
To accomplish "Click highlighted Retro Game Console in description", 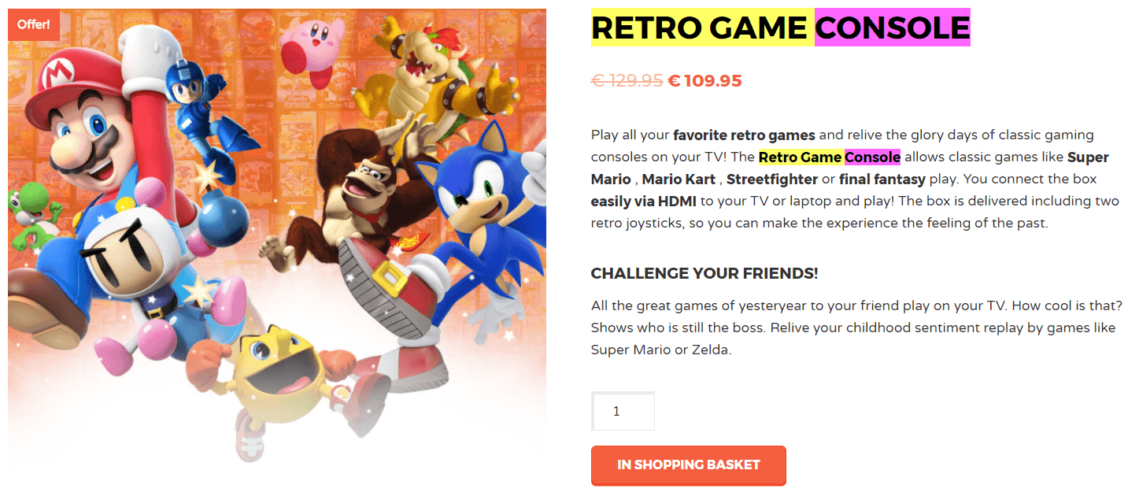I will click(830, 157).
